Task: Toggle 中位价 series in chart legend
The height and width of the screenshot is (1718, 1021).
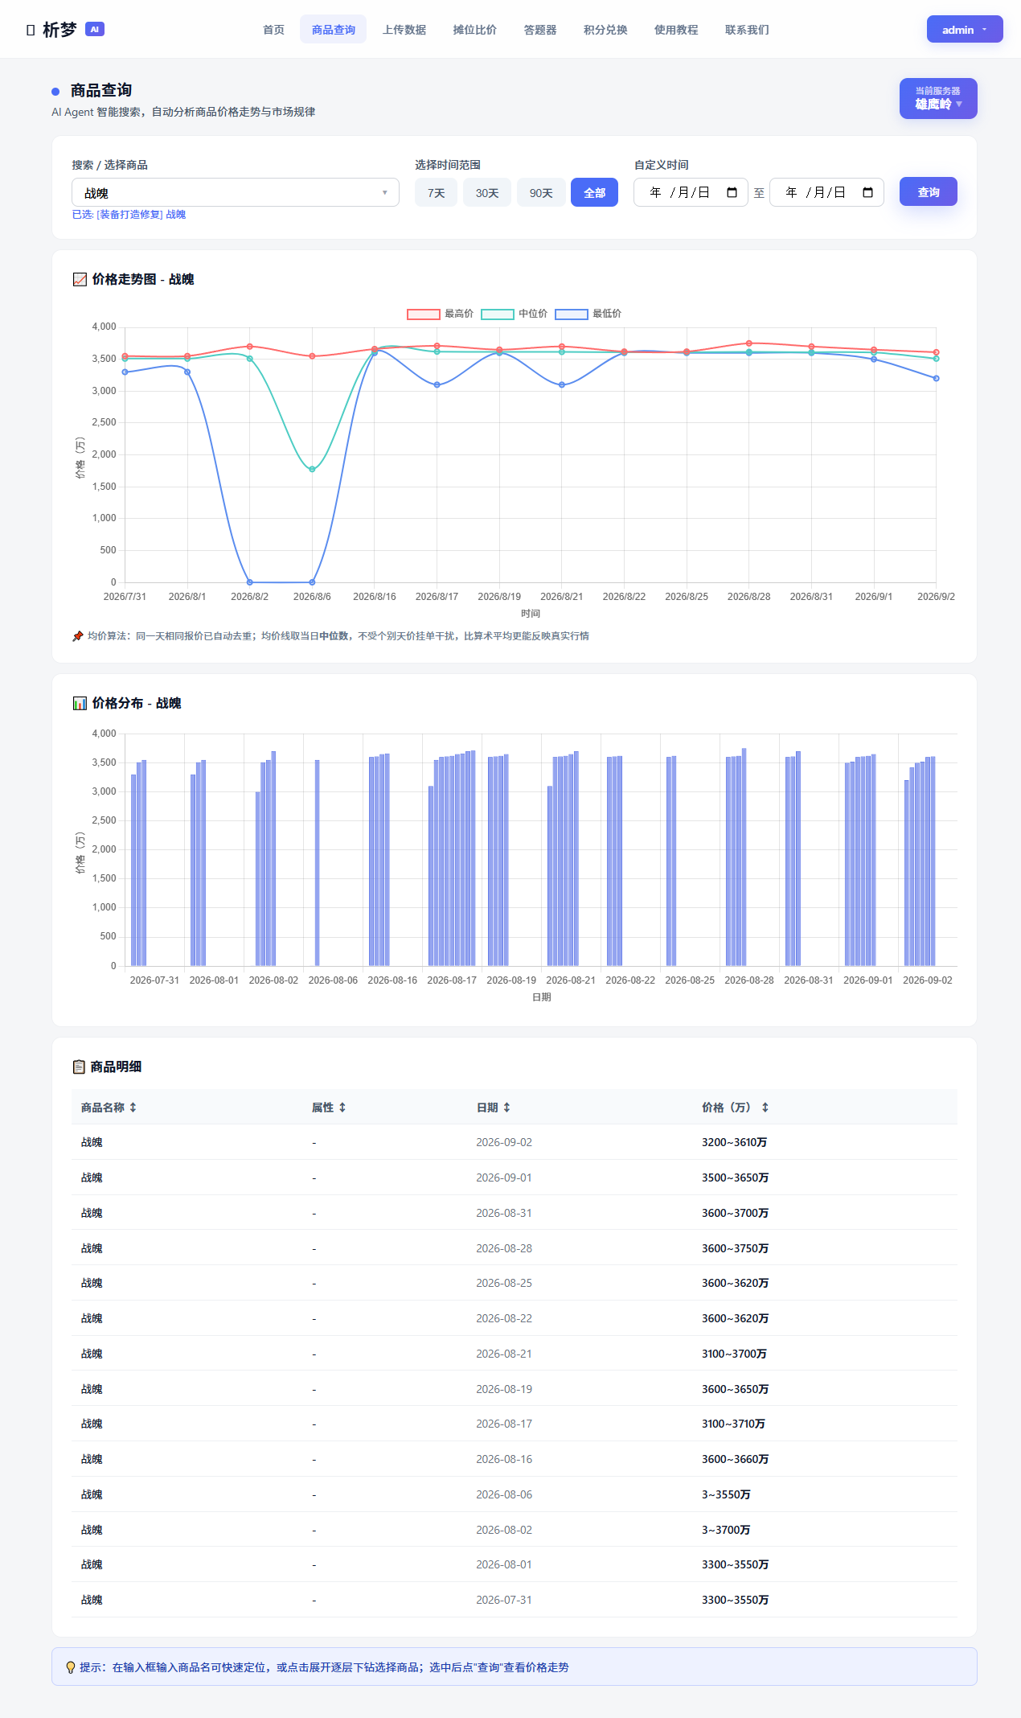Action: click(515, 314)
